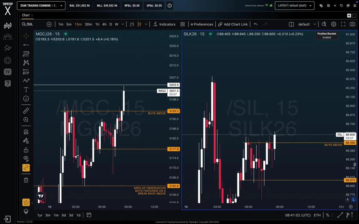The height and width of the screenshot is (224, 359).
Task: Click the add symbol plus circle
Action: pos(49,24)
